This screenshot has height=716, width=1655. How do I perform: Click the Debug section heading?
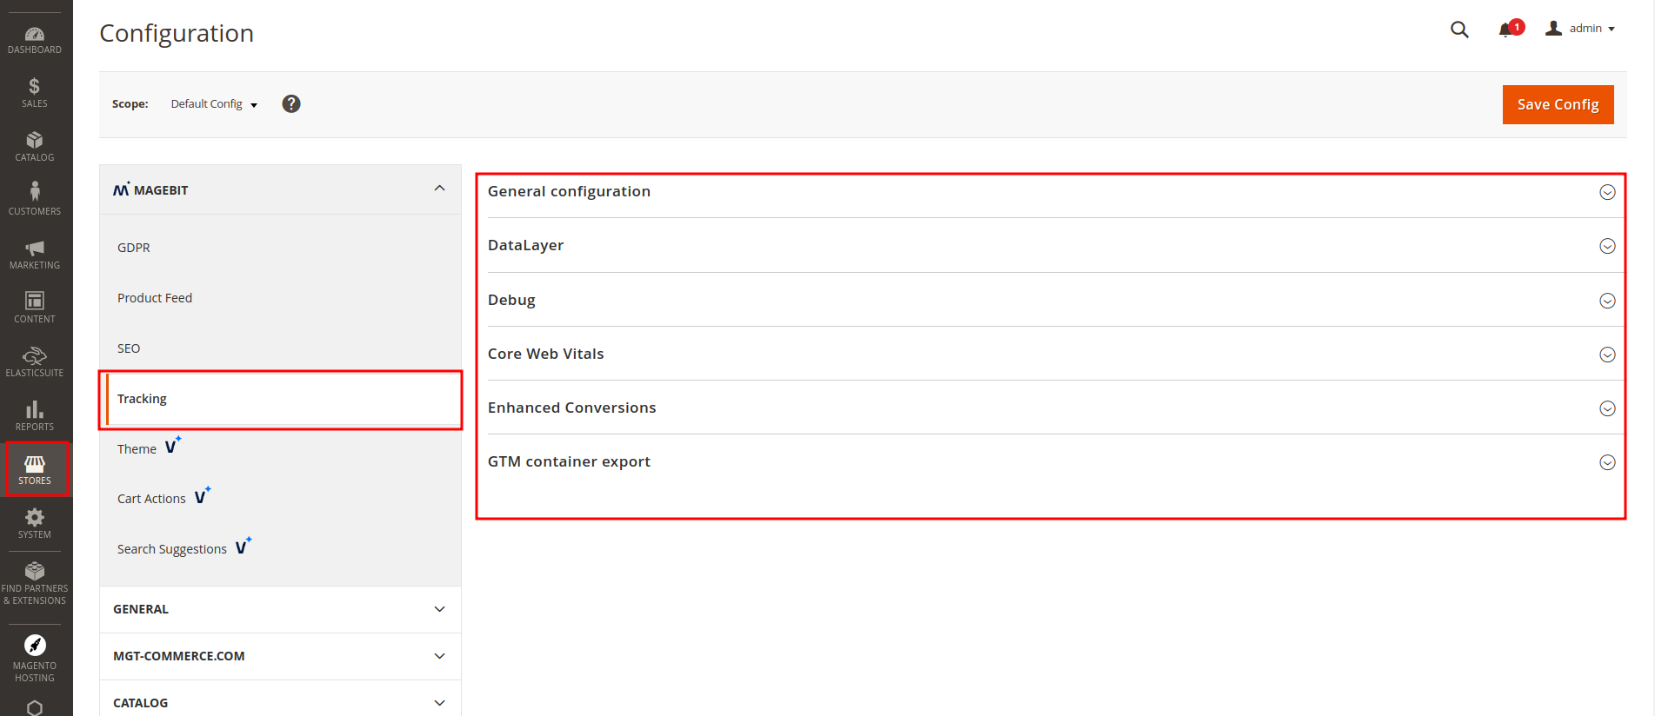(x=511, y=300)
